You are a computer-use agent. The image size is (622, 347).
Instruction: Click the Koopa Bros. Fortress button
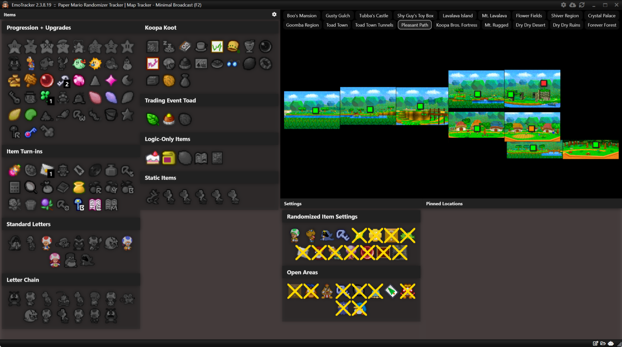point(456,25)
